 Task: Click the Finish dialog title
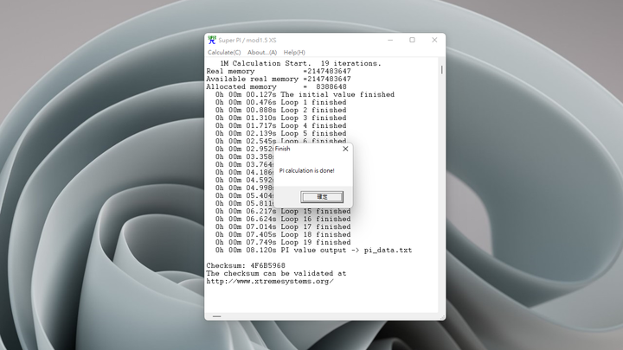pos(282,149)
